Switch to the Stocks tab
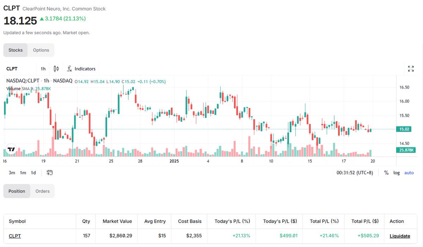 (x=16, y=50)
